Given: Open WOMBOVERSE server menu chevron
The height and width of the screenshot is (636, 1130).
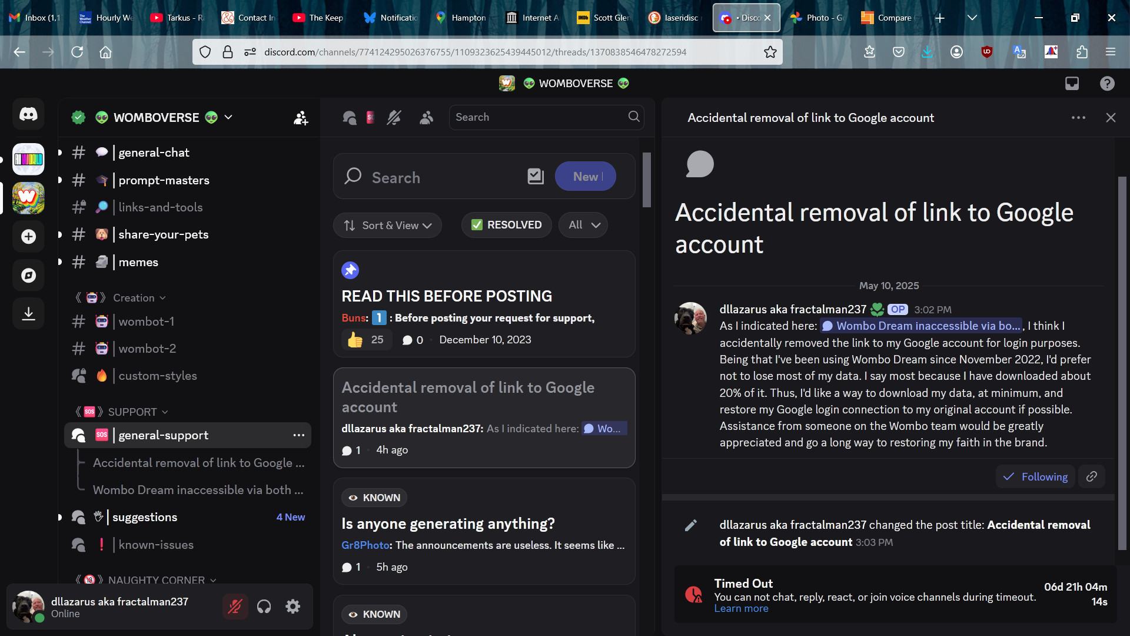Looking at the screenshot, I should click(x=228, y=117).
